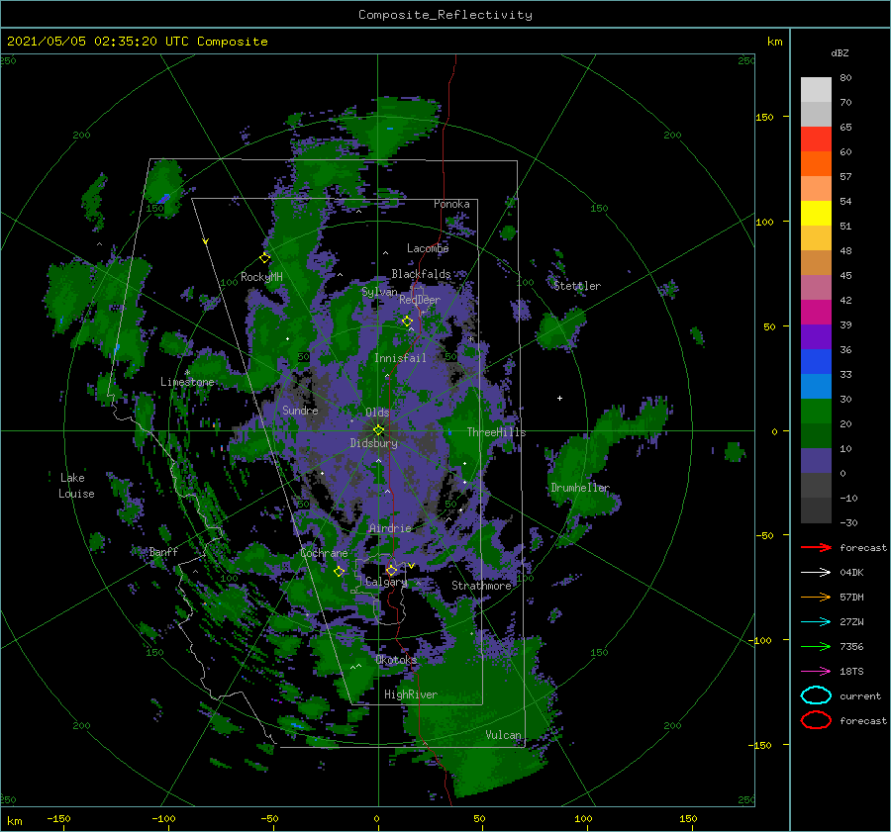Click the Okotoks city label
Viewport: 891px width, 832px height.
[396, 660]
